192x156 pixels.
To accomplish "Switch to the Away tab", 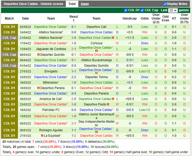I will point(85,4).
